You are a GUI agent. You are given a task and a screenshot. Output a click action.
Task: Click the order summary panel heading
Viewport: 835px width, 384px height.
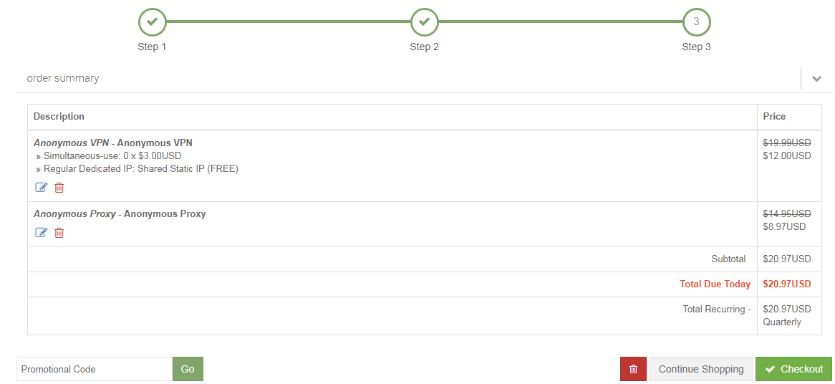[x=63, y=78]
